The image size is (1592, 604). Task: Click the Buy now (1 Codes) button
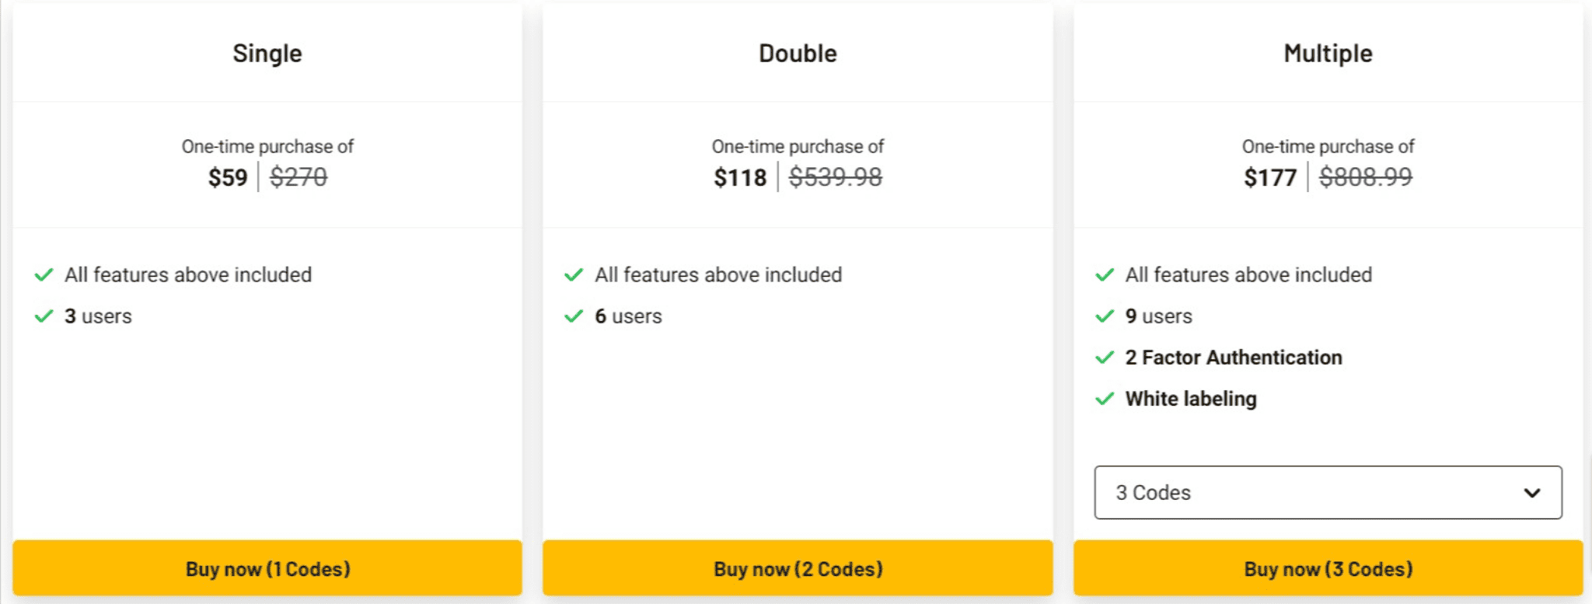tap(267, 568)
